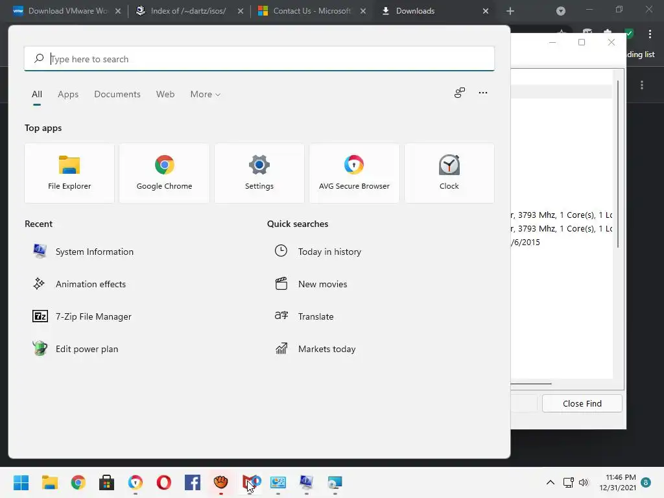
Task: Click the Windows Start button
Action: [x=21, y=482]
